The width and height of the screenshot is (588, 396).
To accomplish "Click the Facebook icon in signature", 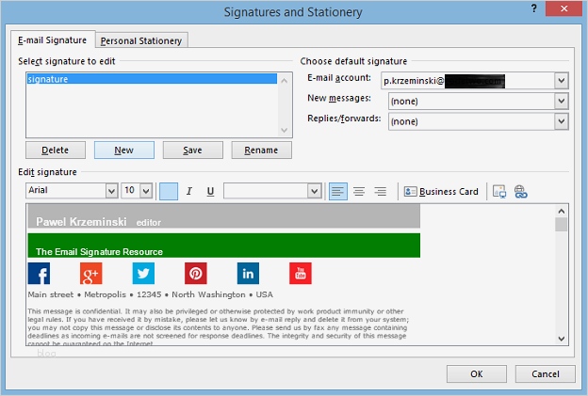I will 39,274.
